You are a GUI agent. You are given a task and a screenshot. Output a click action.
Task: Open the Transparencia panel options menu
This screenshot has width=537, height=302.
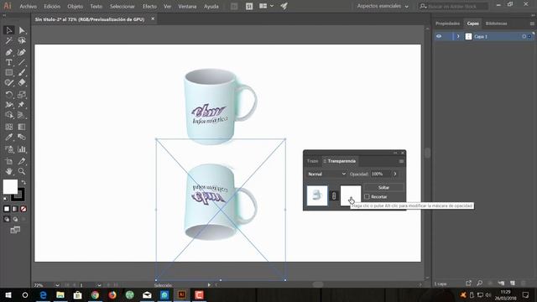point(401,161)
